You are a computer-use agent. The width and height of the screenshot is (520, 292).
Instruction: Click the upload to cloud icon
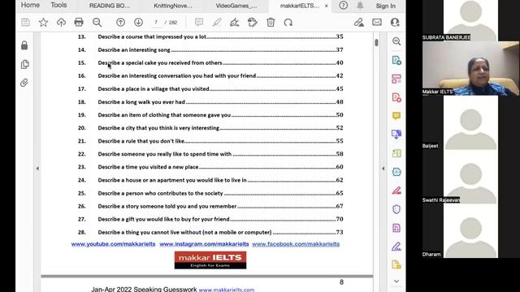coord(61,23)
